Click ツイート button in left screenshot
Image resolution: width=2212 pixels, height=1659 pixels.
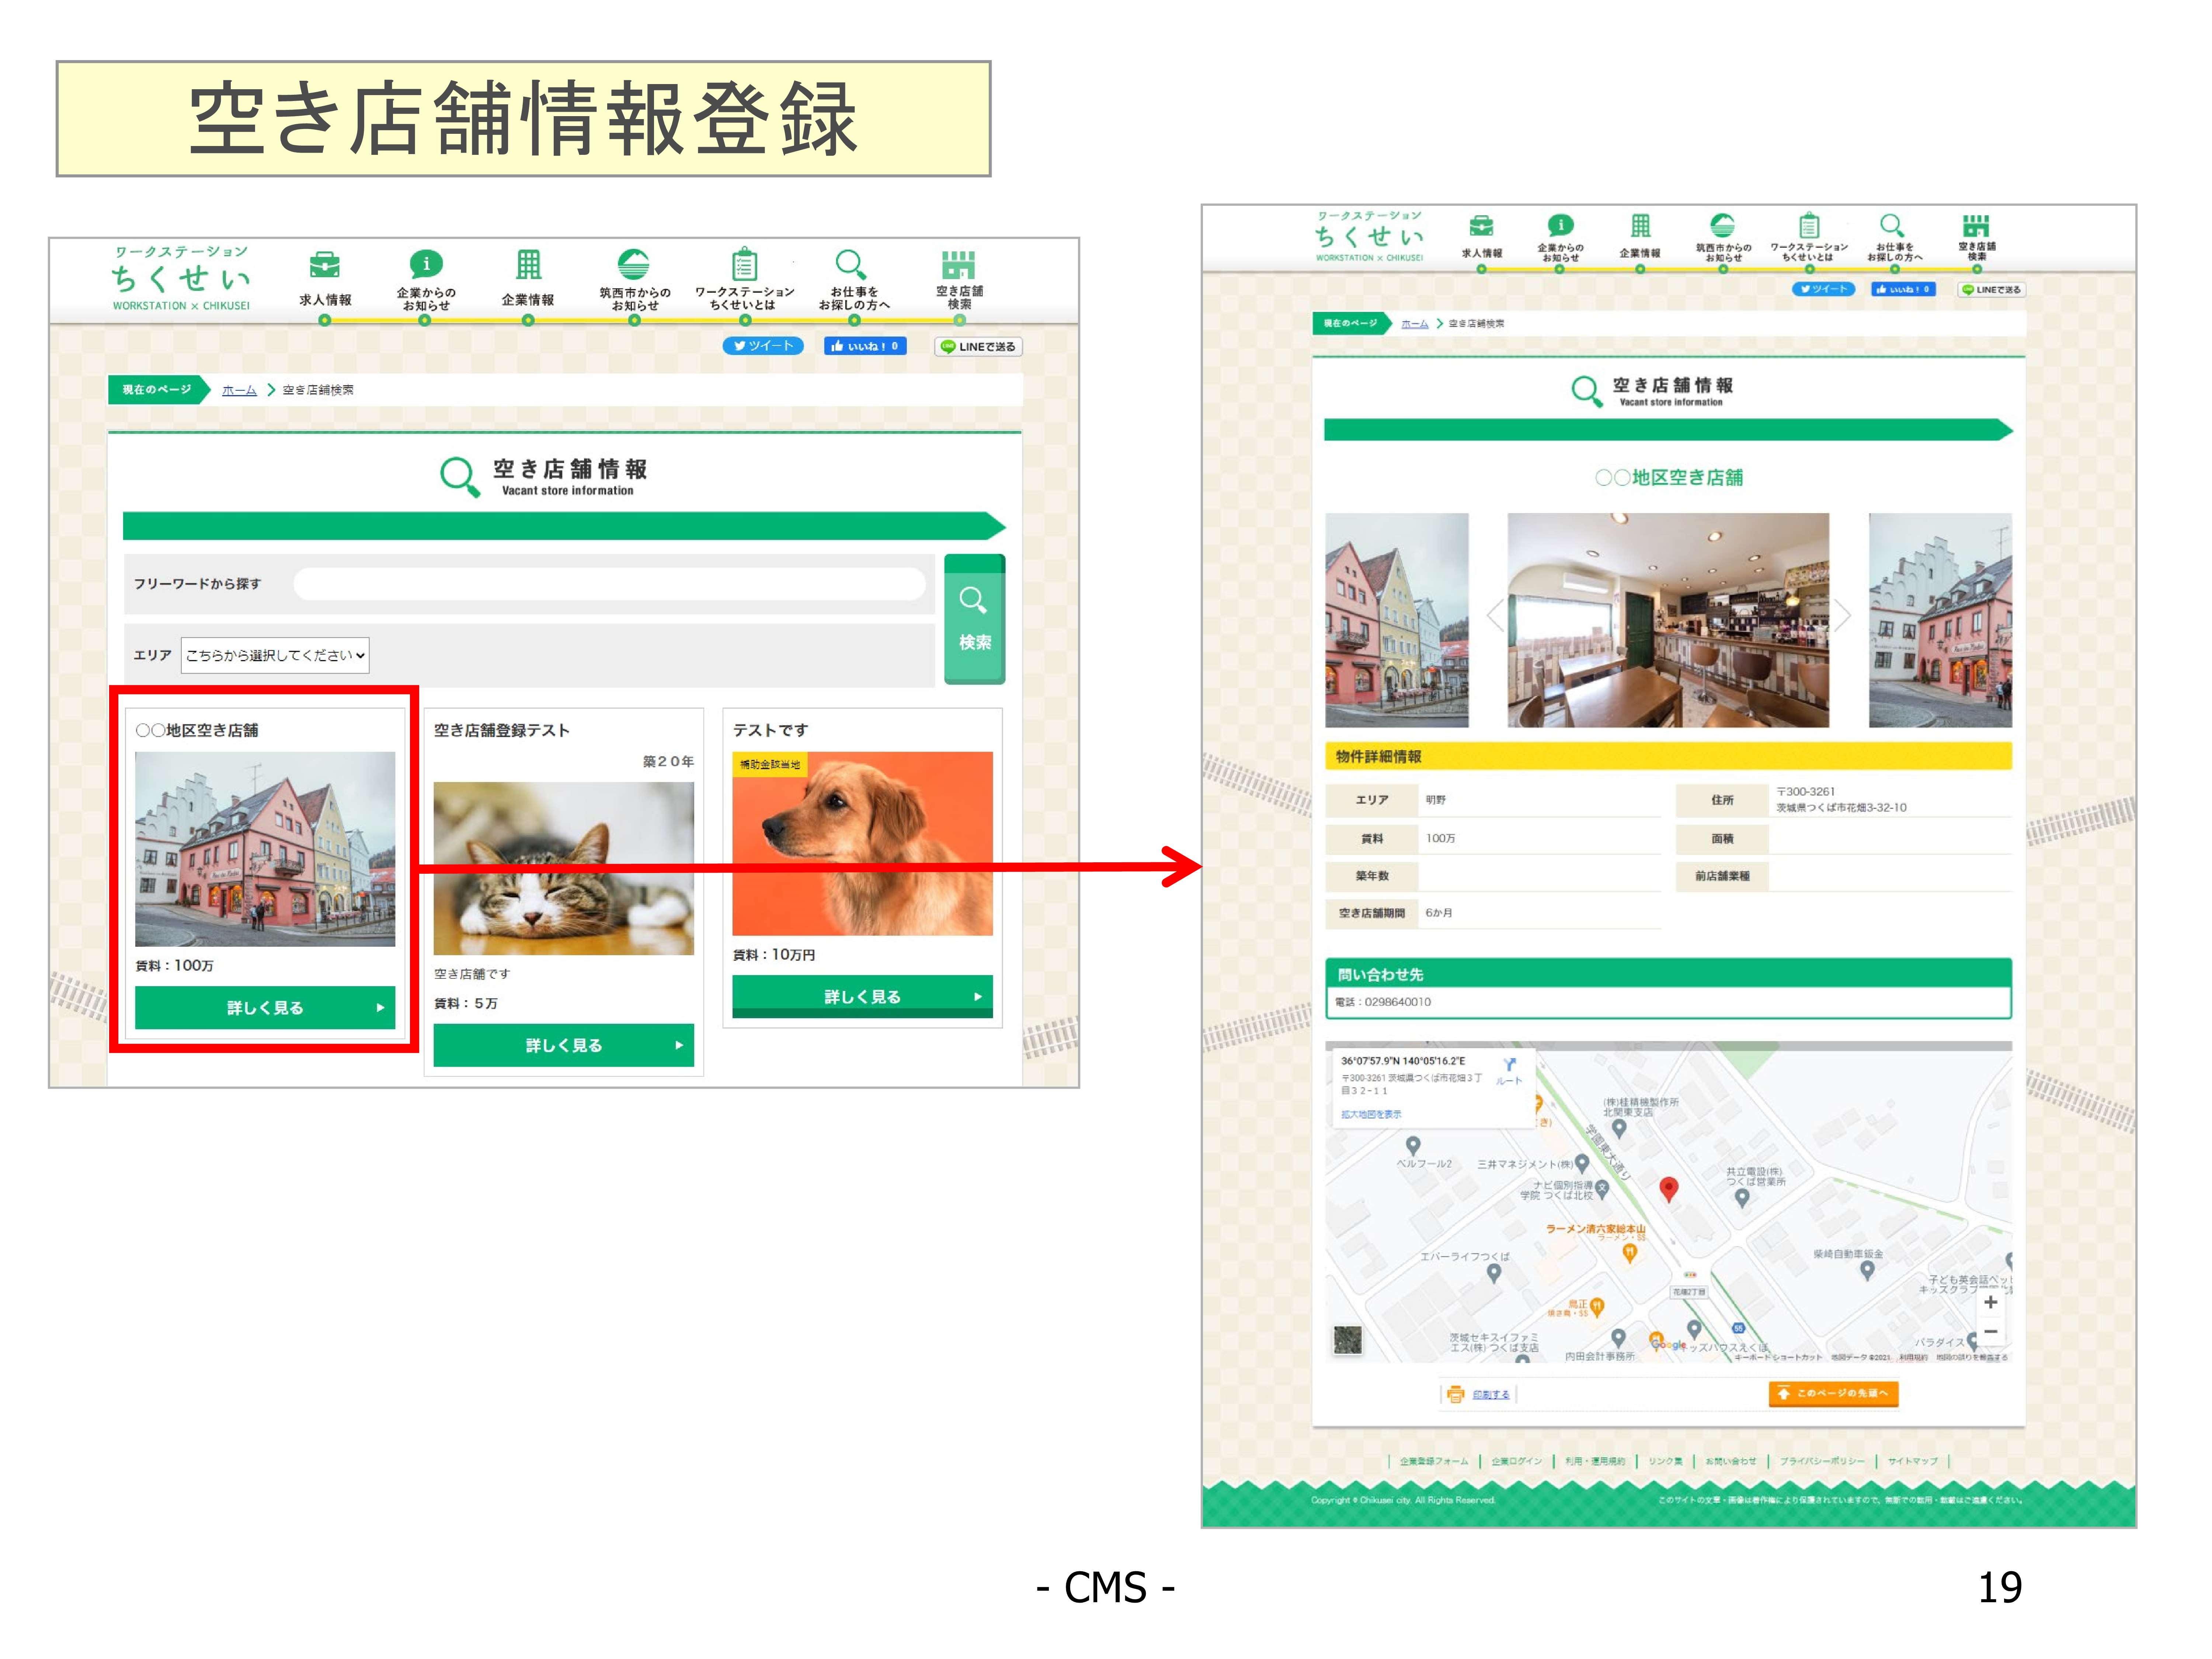coord(763,346)
